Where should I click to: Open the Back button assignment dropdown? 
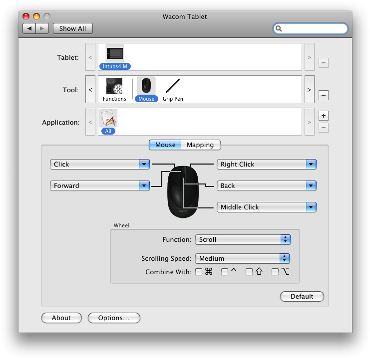pyautogui.click(x=267, y=185)
